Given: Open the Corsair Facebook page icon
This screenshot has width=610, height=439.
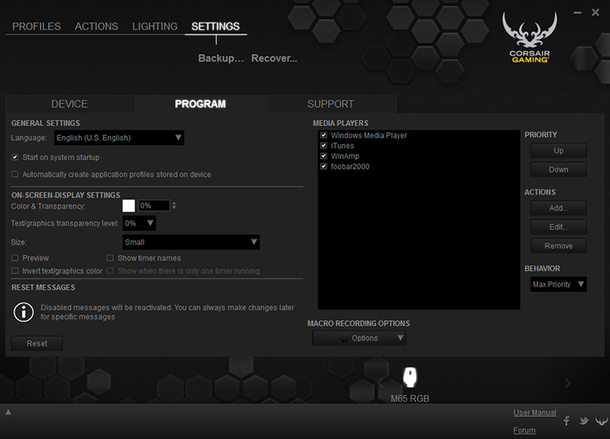Looking at the screenshot, I should tap(567, 421).
